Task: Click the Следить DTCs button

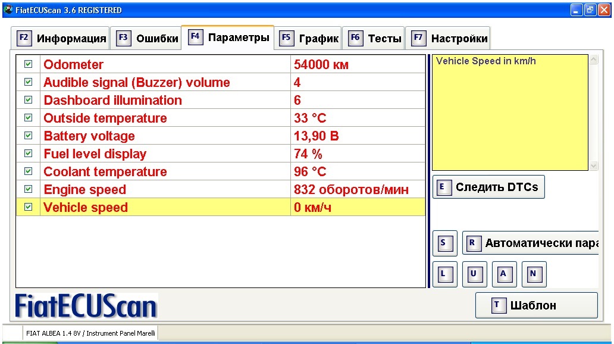Action: (488, 187)
